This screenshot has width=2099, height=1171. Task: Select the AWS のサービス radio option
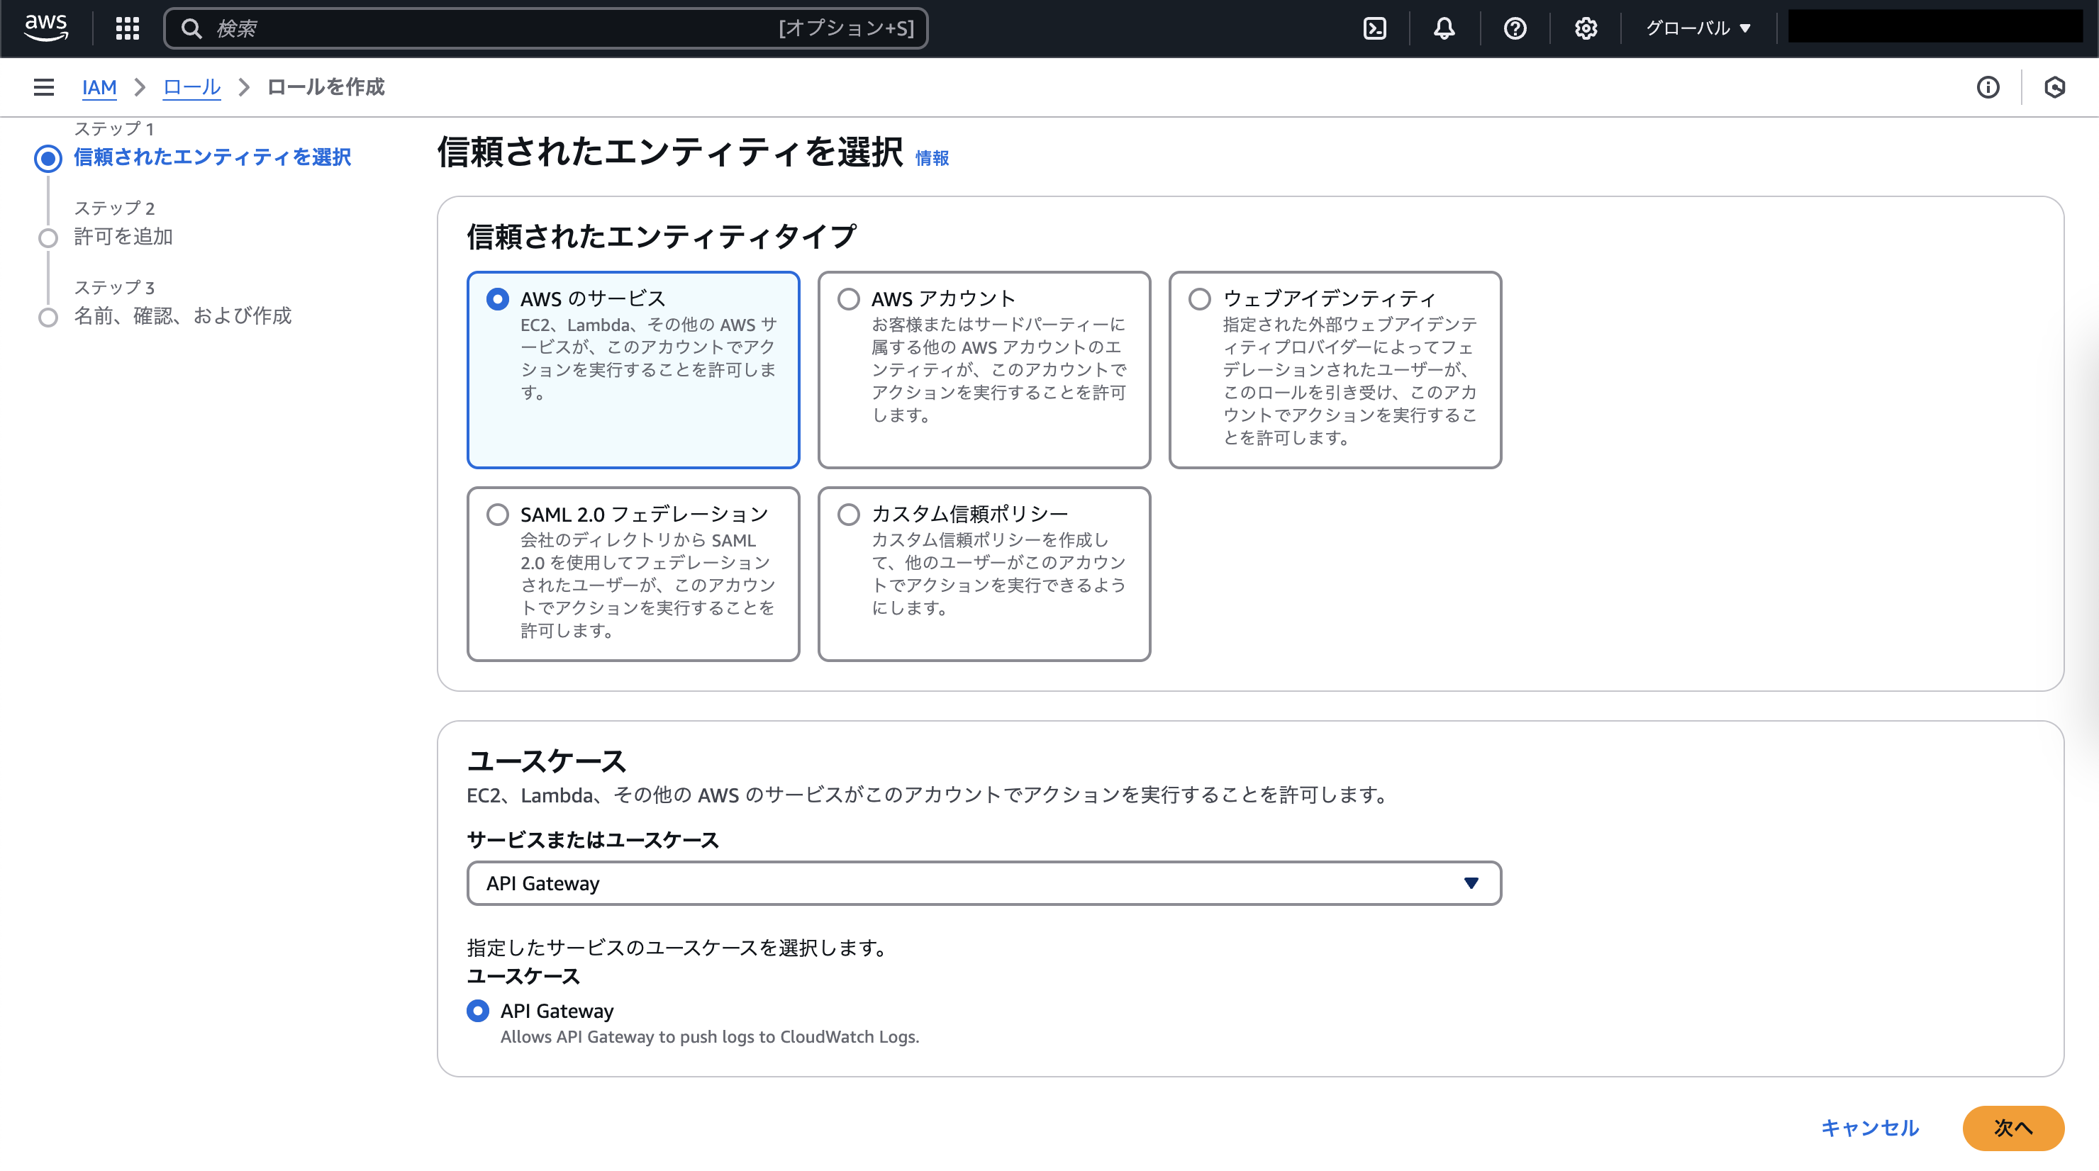click(497, 299)
